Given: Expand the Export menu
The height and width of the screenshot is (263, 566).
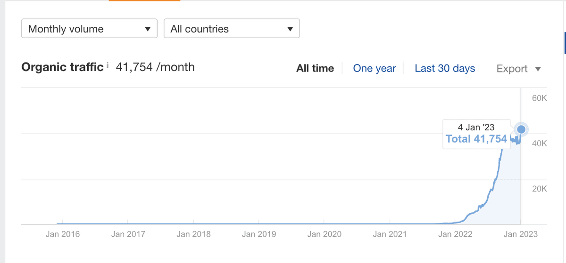Looking at the screenshot, I should (518, 69).
